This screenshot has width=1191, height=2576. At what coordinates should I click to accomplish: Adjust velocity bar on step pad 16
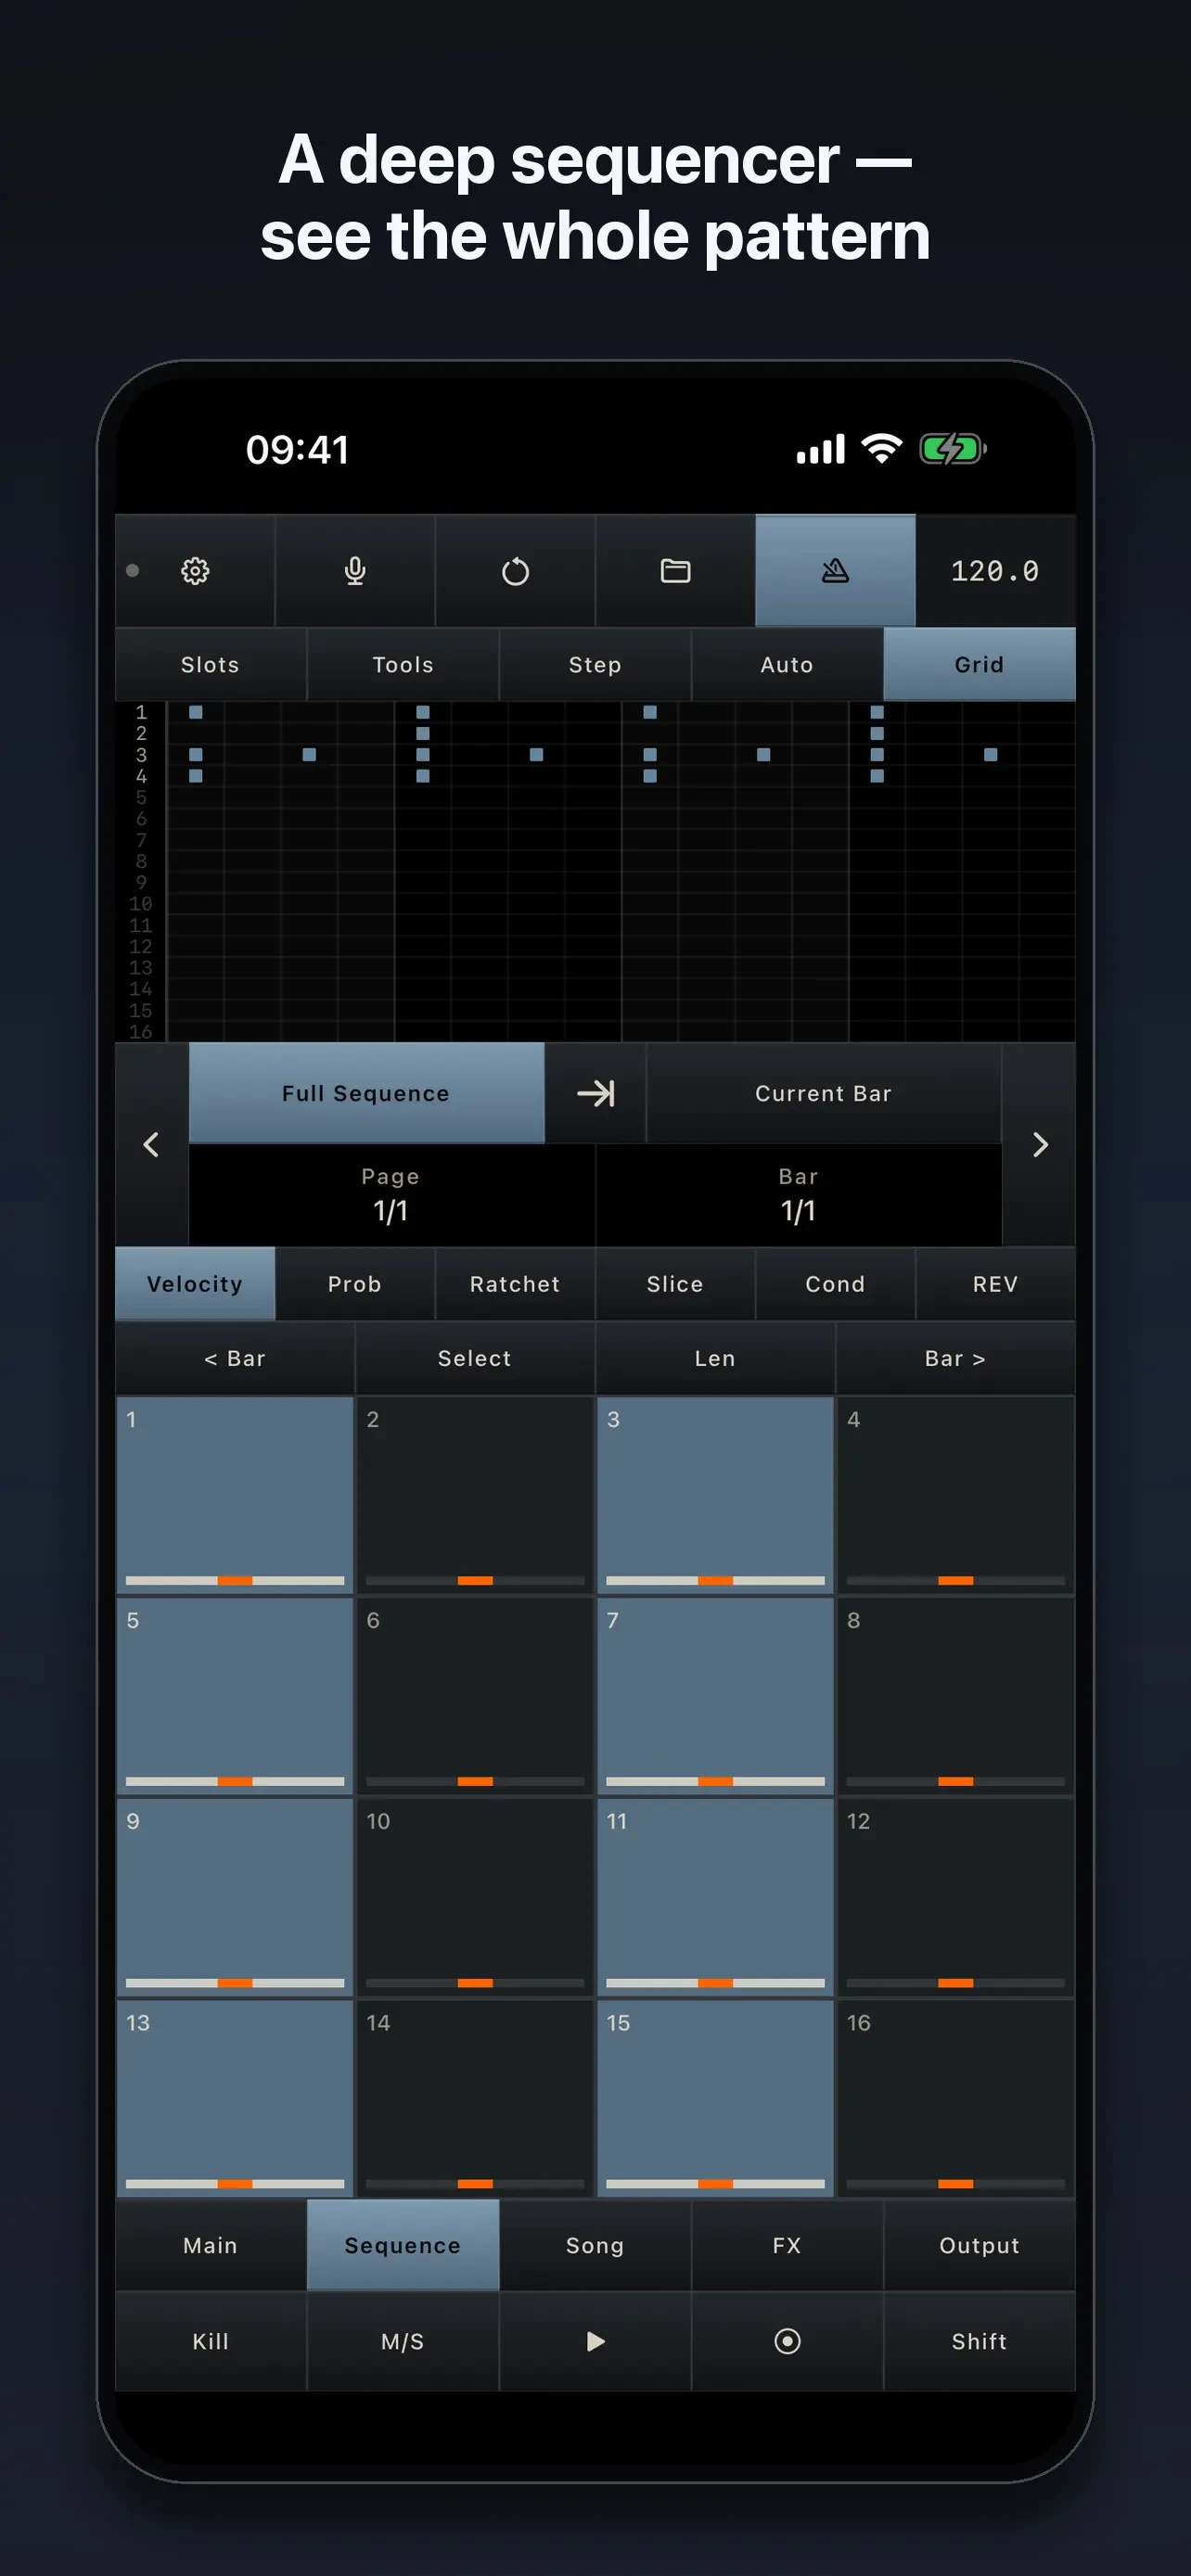955,2184
